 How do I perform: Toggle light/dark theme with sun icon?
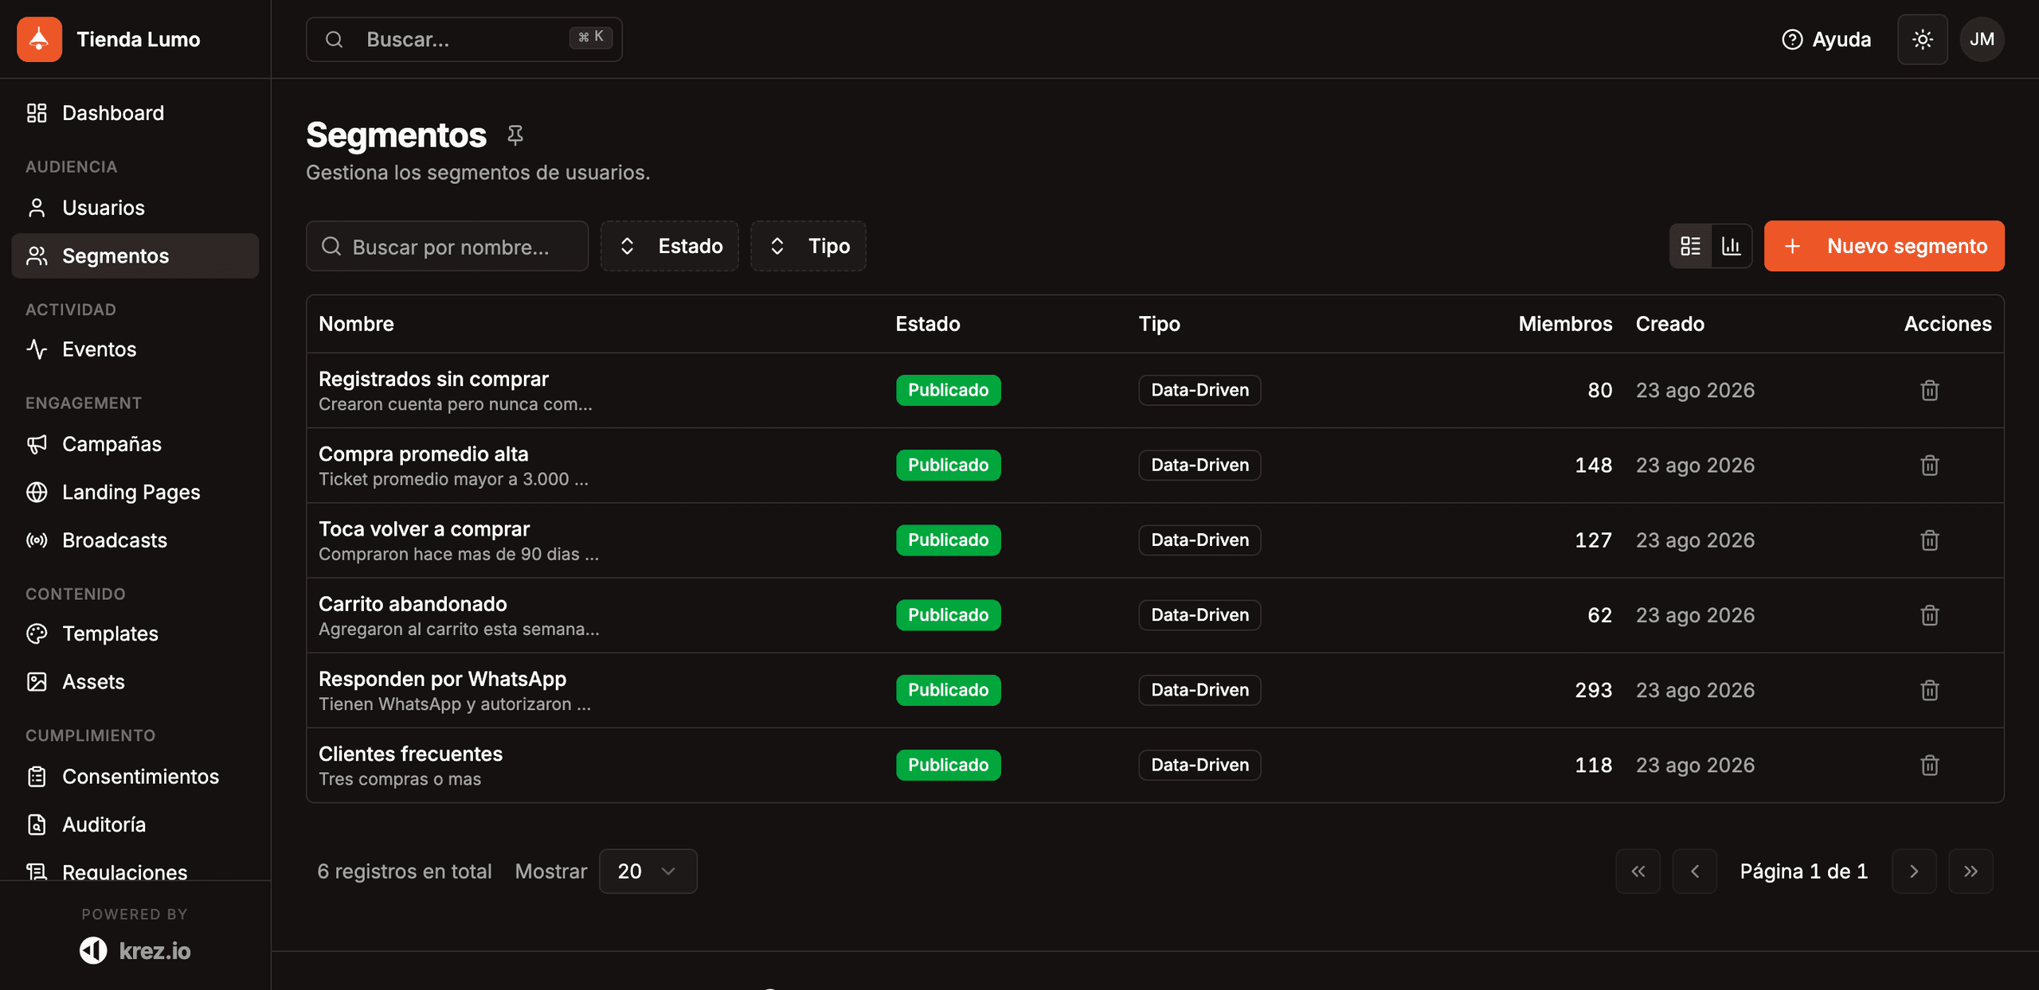point(1923,39)
